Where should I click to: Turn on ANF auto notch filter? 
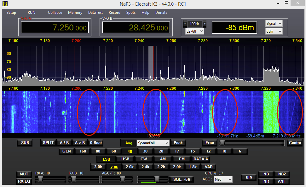pyautogui.click(x=281, y=181)
